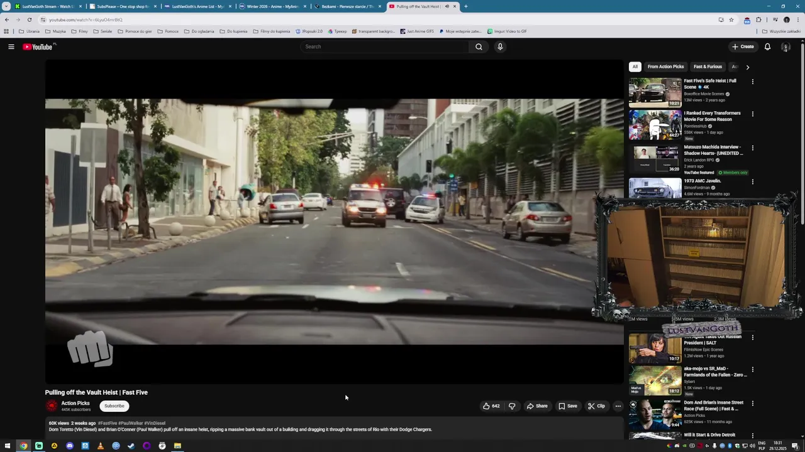Viewport: 805px width, 452px height.
Task: Switch to the LustVanGoth Stream tab
Action: (x=48, y=6)
